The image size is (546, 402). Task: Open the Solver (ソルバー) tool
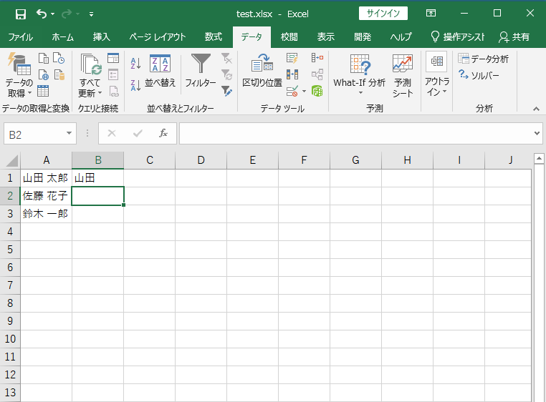point(479,75)
